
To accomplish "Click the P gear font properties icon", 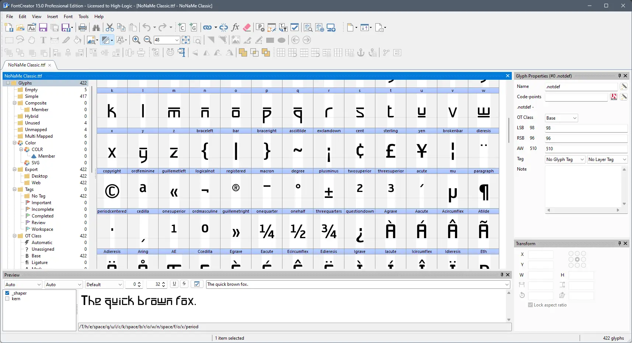I will coord(260,27).
